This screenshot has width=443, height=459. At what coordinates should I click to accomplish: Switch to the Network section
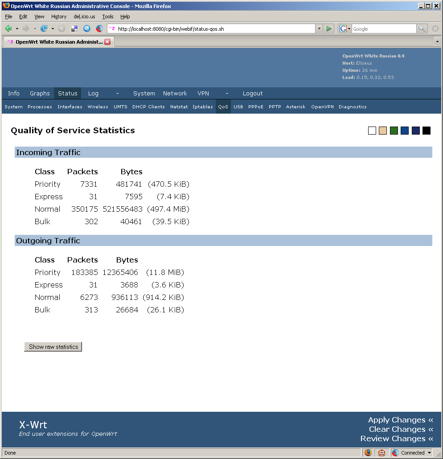click(175, 94)
